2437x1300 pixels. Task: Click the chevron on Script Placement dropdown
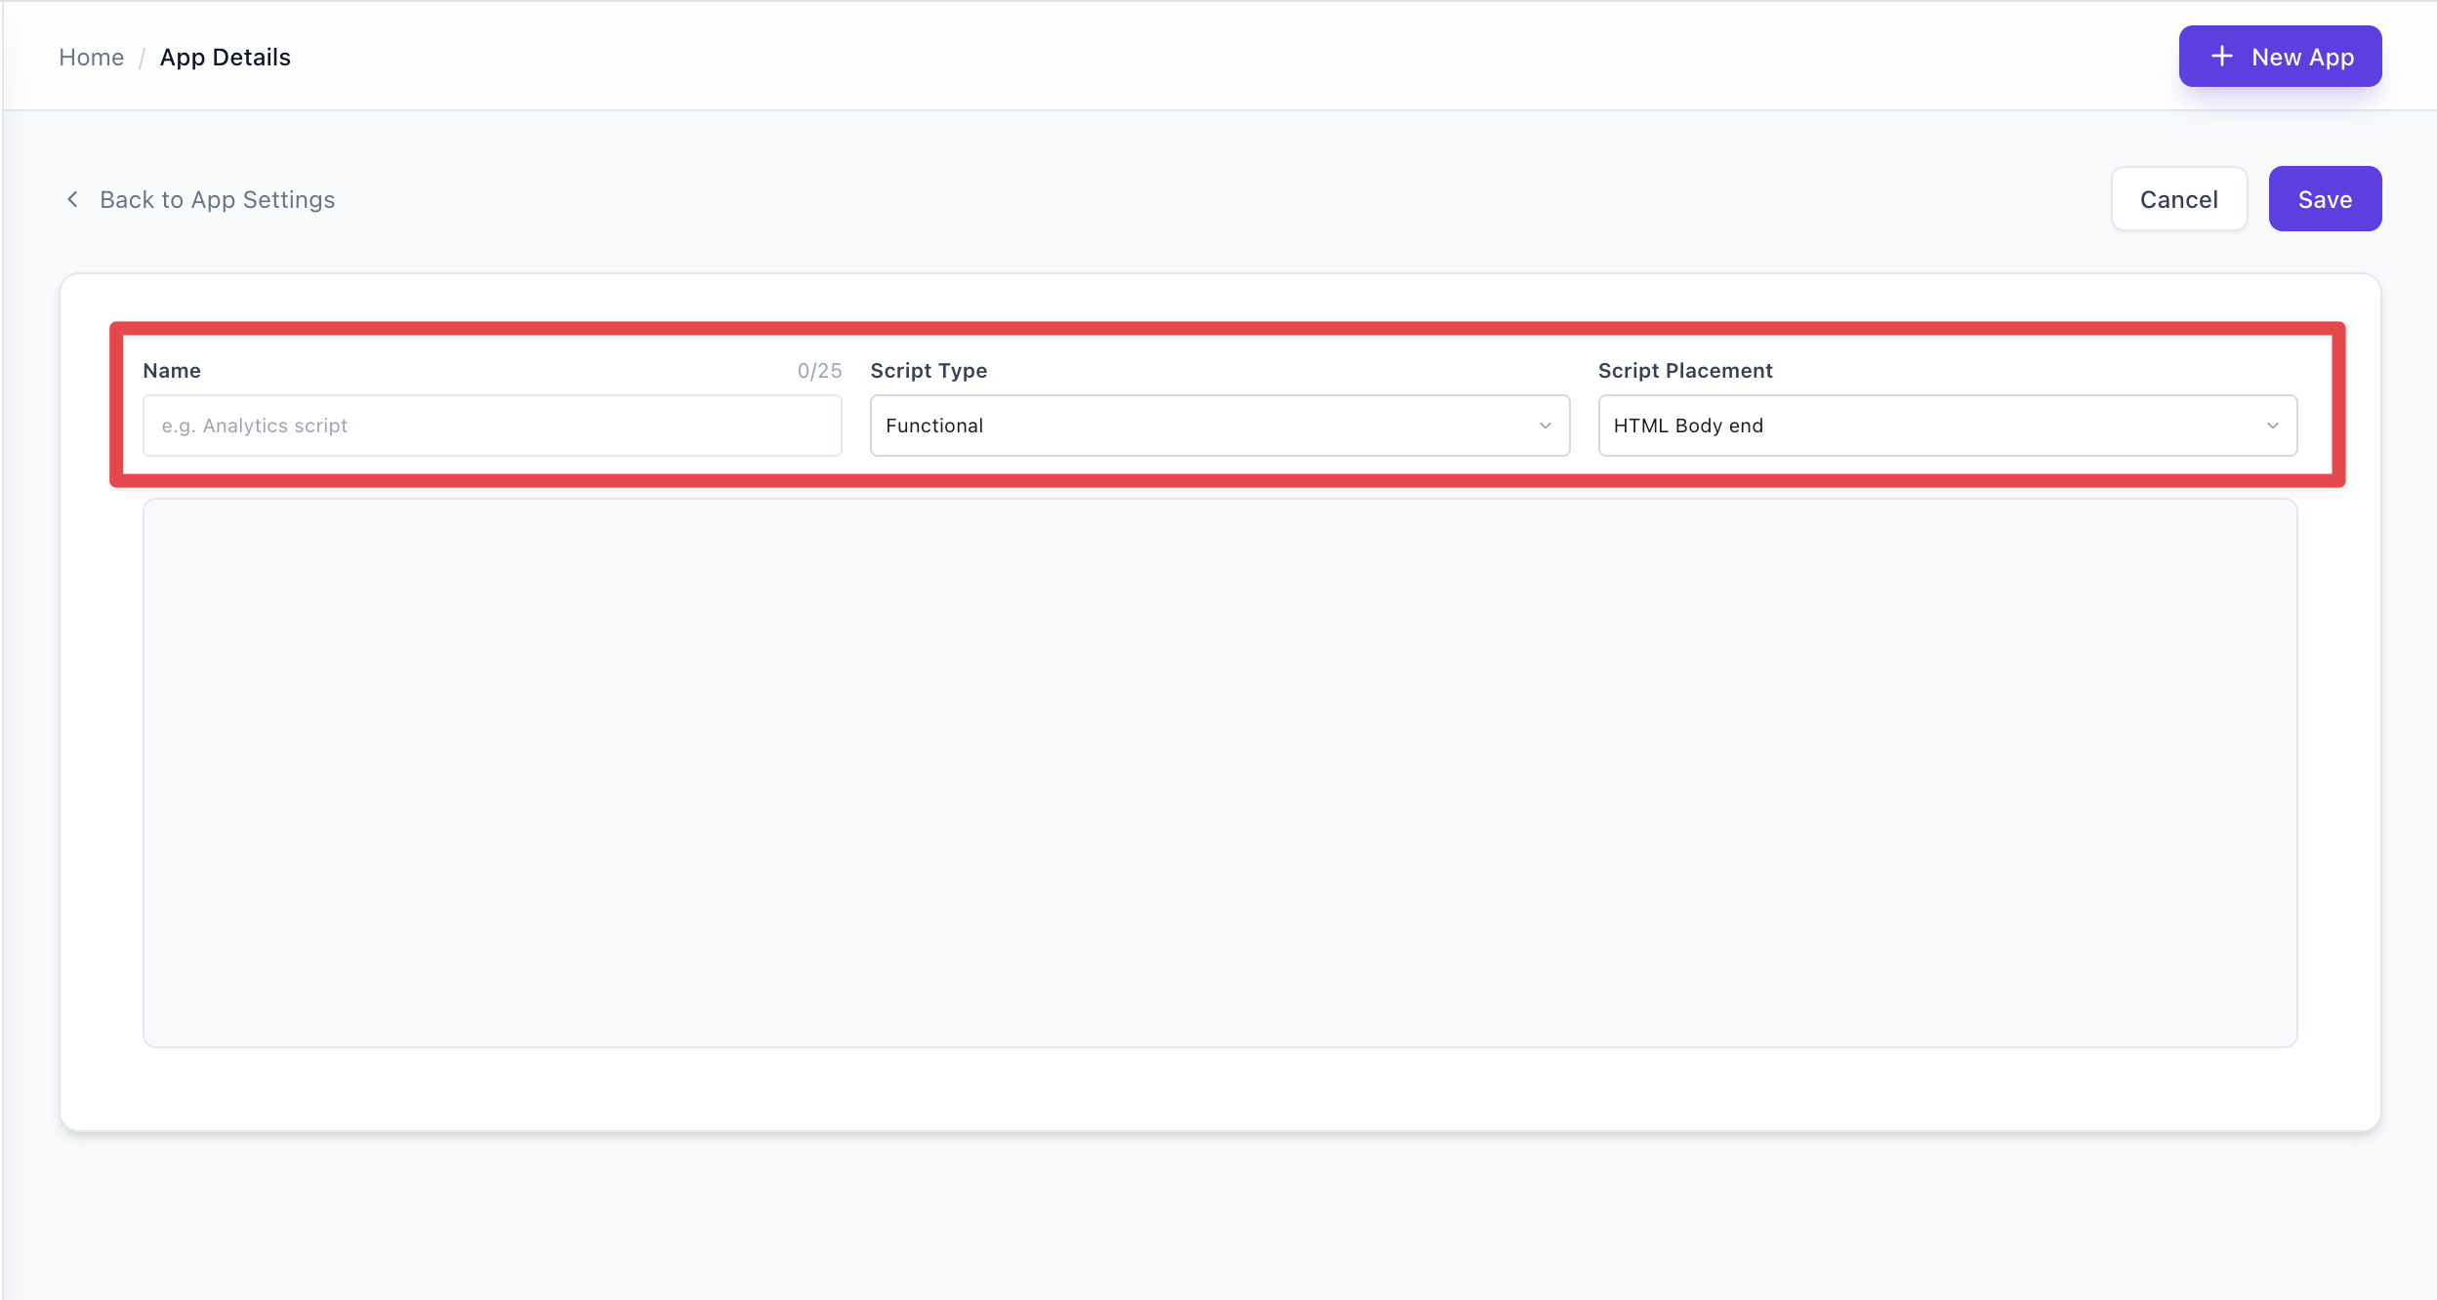tap(2274, 425)
